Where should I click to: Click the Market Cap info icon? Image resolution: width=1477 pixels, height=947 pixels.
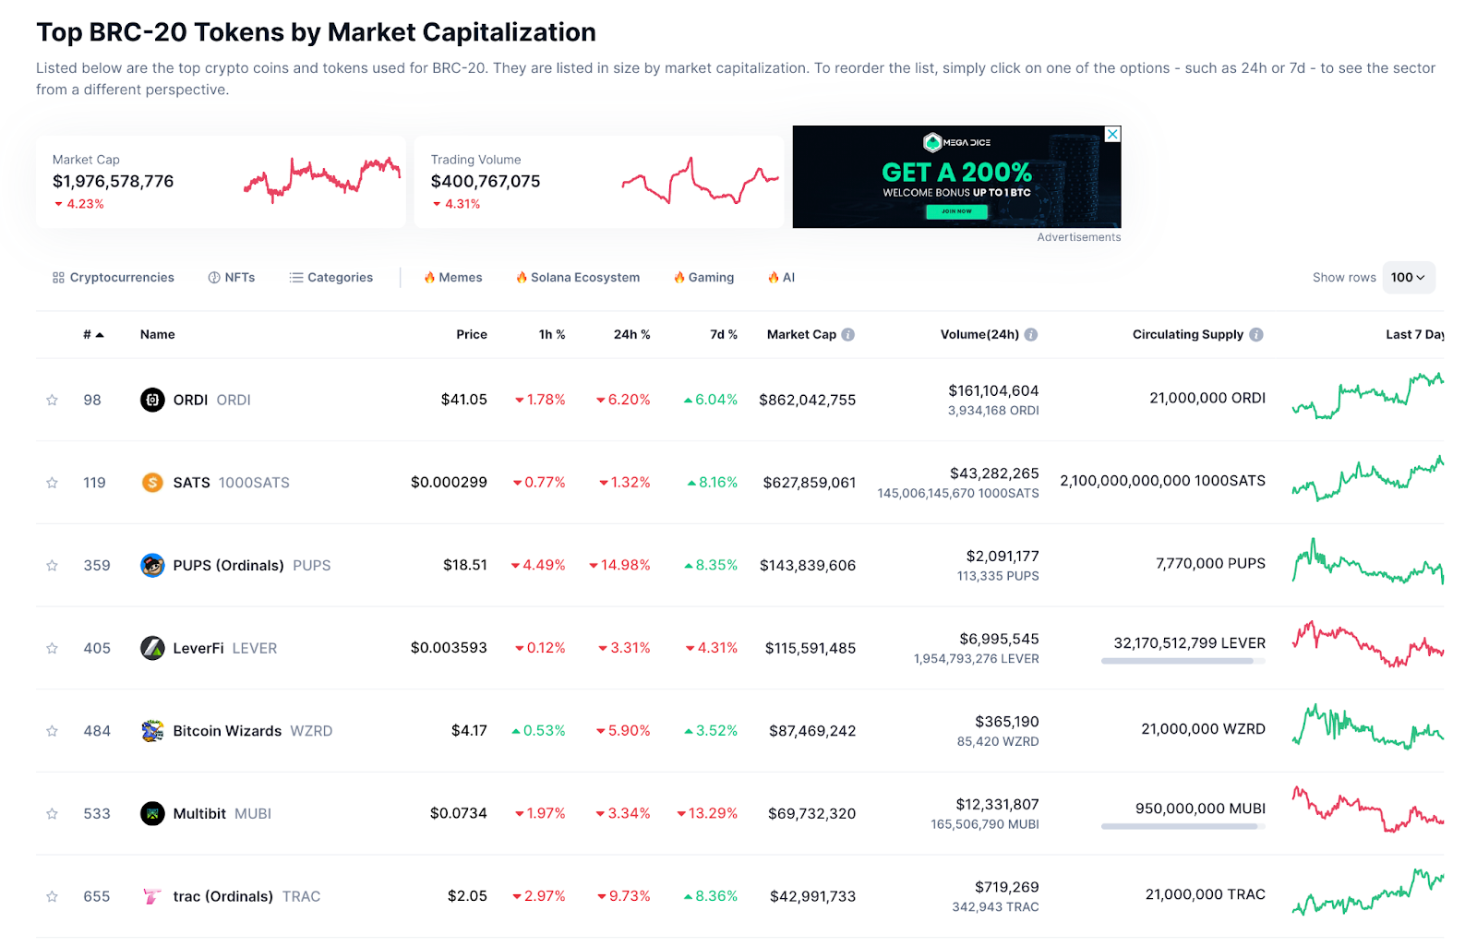847,335
